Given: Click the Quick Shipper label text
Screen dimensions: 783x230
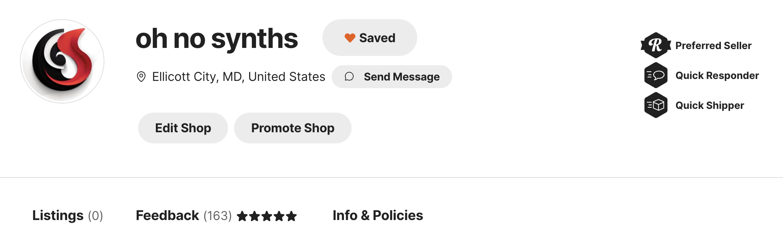Looking at the screenshot, I should point(709,105).
